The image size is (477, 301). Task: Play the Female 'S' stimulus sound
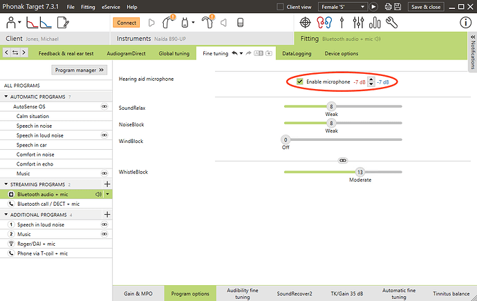coord(373,7)
